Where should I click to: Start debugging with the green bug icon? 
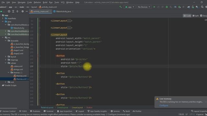(167, 7)
